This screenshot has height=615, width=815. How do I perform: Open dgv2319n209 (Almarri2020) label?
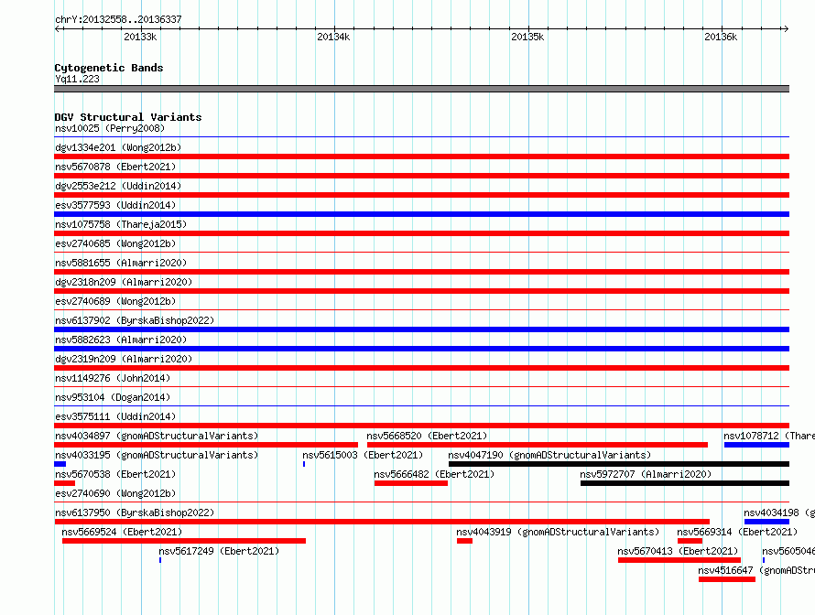[x=124, y=359]
